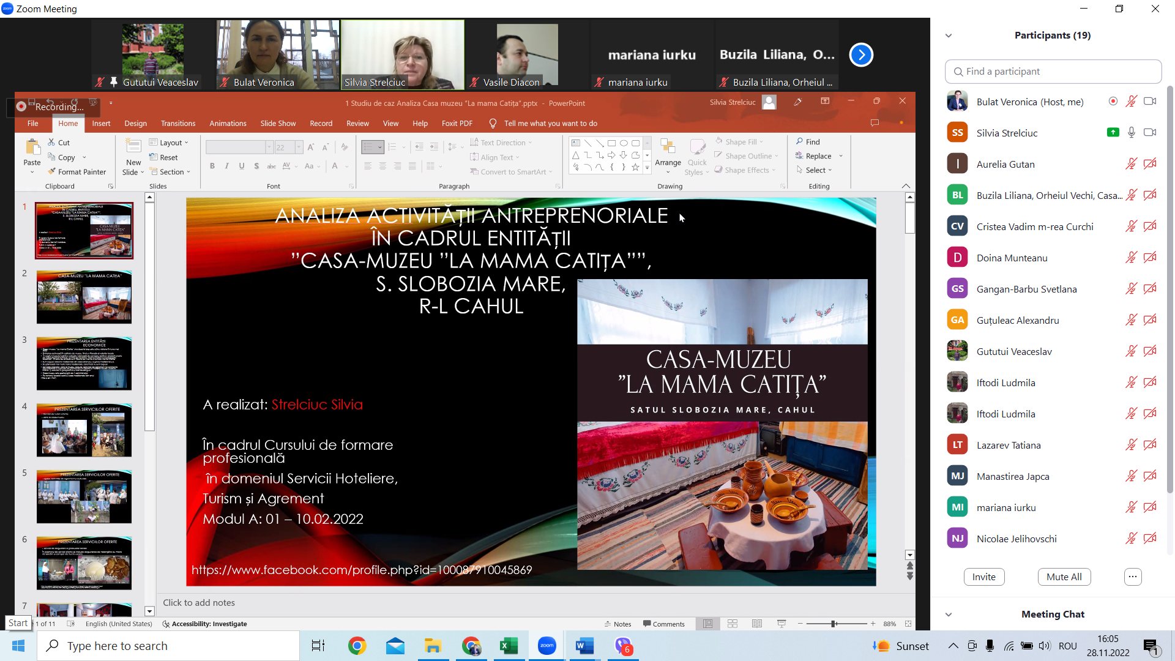
Task: Click the Invite button
Action: [983, 577]
